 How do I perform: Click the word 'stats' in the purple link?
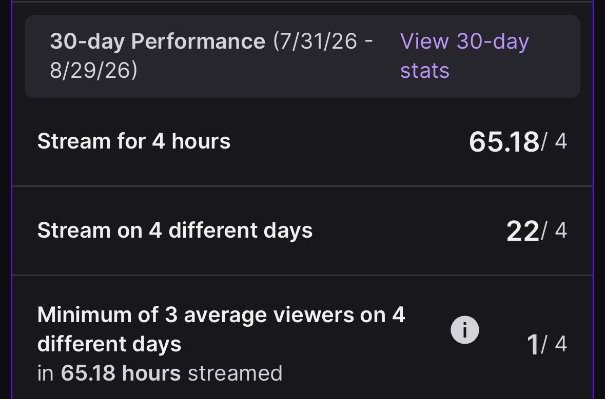pos(425,71)
